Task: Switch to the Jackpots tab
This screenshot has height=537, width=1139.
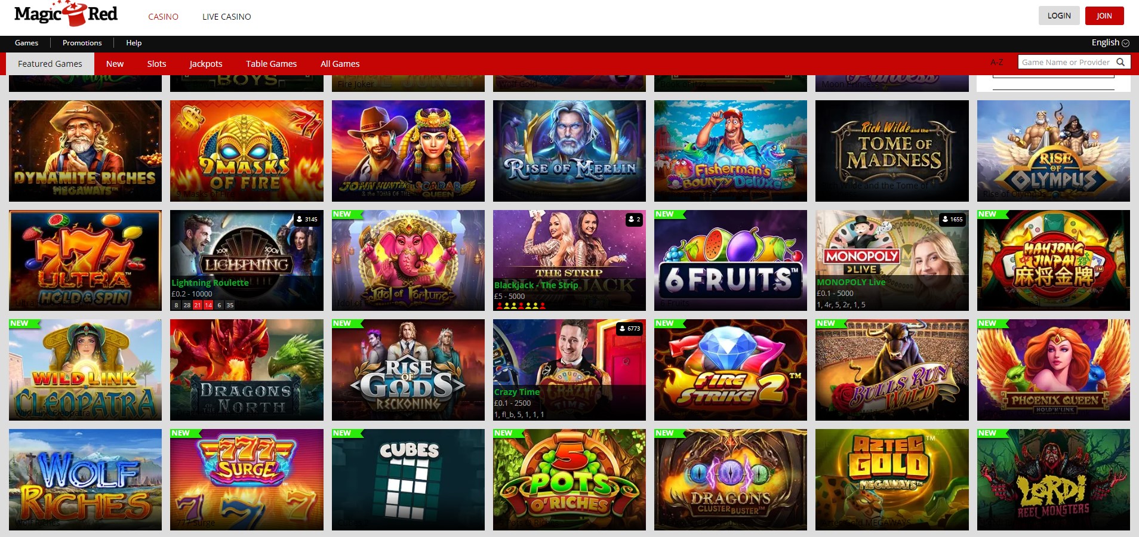Action: pos(206,64)
